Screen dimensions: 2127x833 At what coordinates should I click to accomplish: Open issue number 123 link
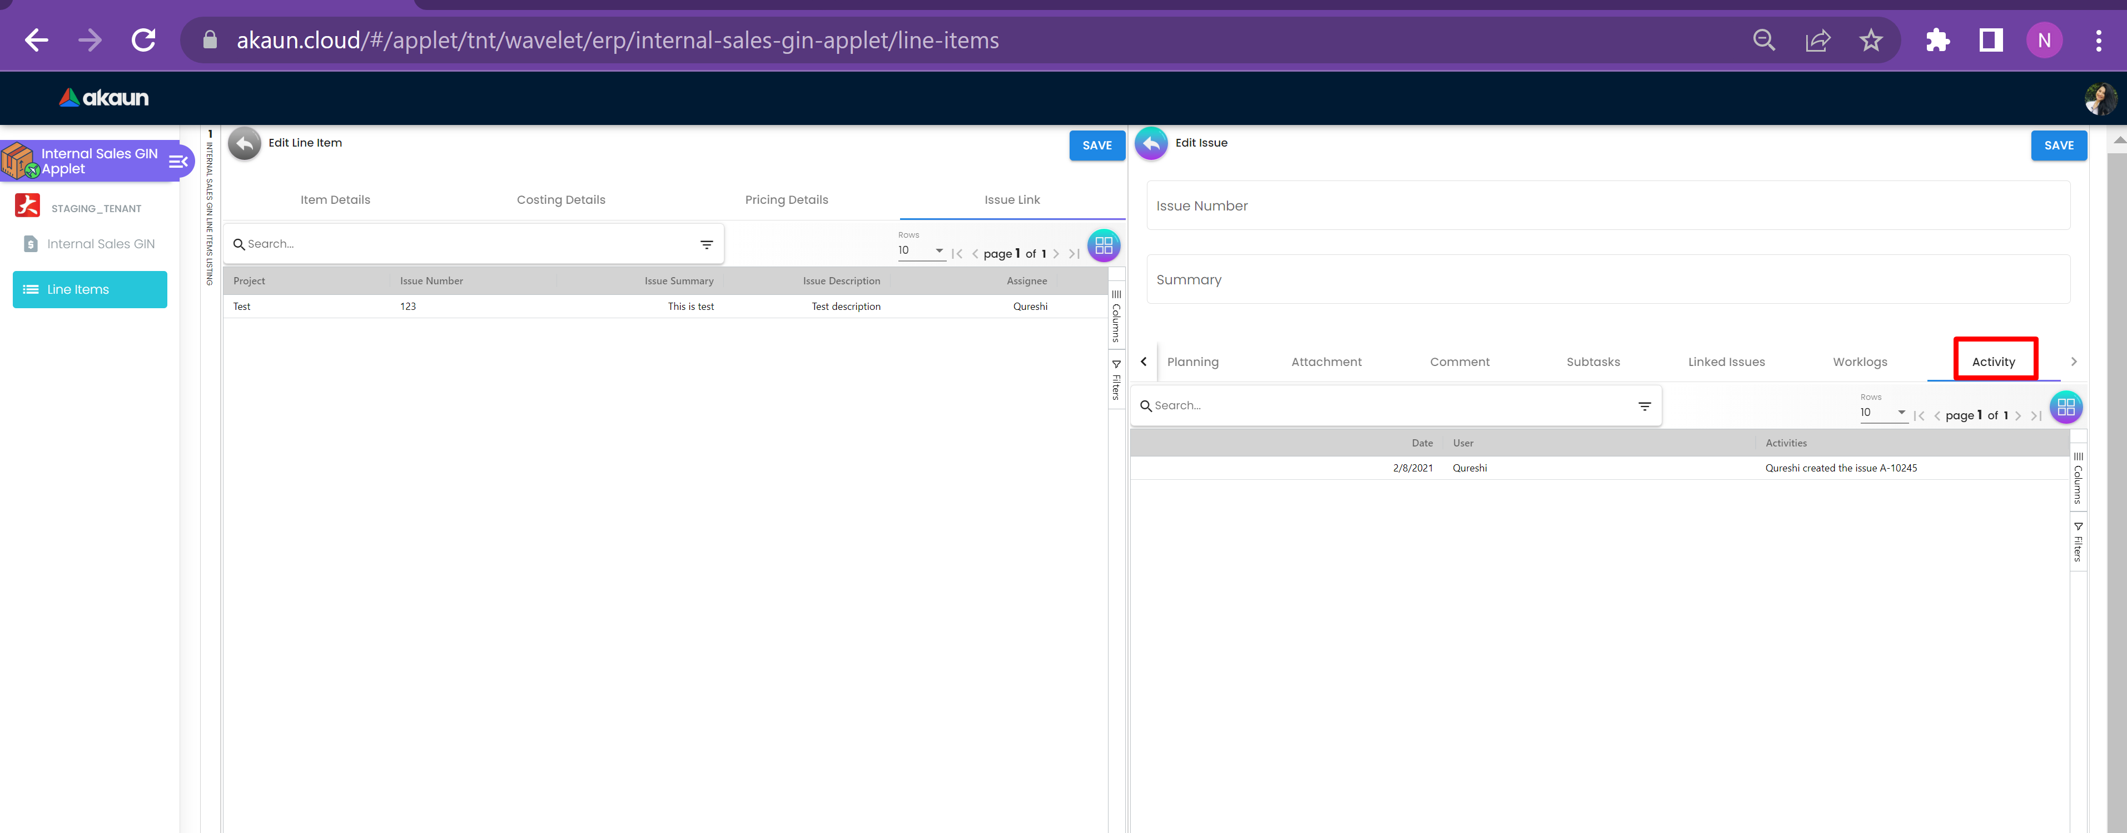(x=408, y=307)
